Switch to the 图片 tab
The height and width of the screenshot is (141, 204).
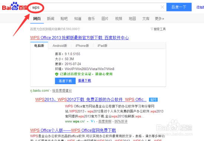point(105,19)
